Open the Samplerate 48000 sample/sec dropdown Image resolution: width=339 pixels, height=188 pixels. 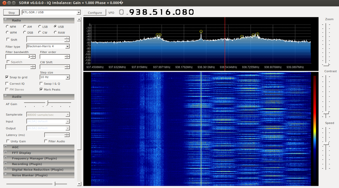coord(48,115)
